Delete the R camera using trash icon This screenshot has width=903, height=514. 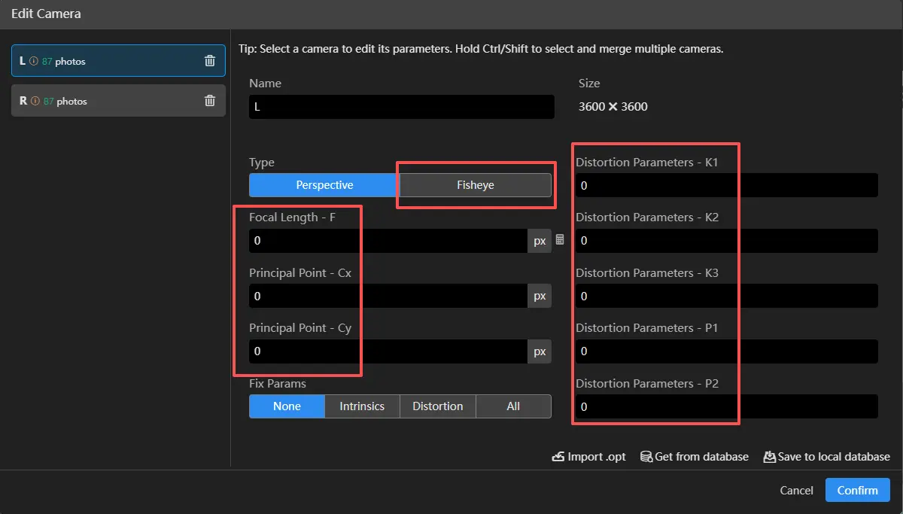(210, 101)
